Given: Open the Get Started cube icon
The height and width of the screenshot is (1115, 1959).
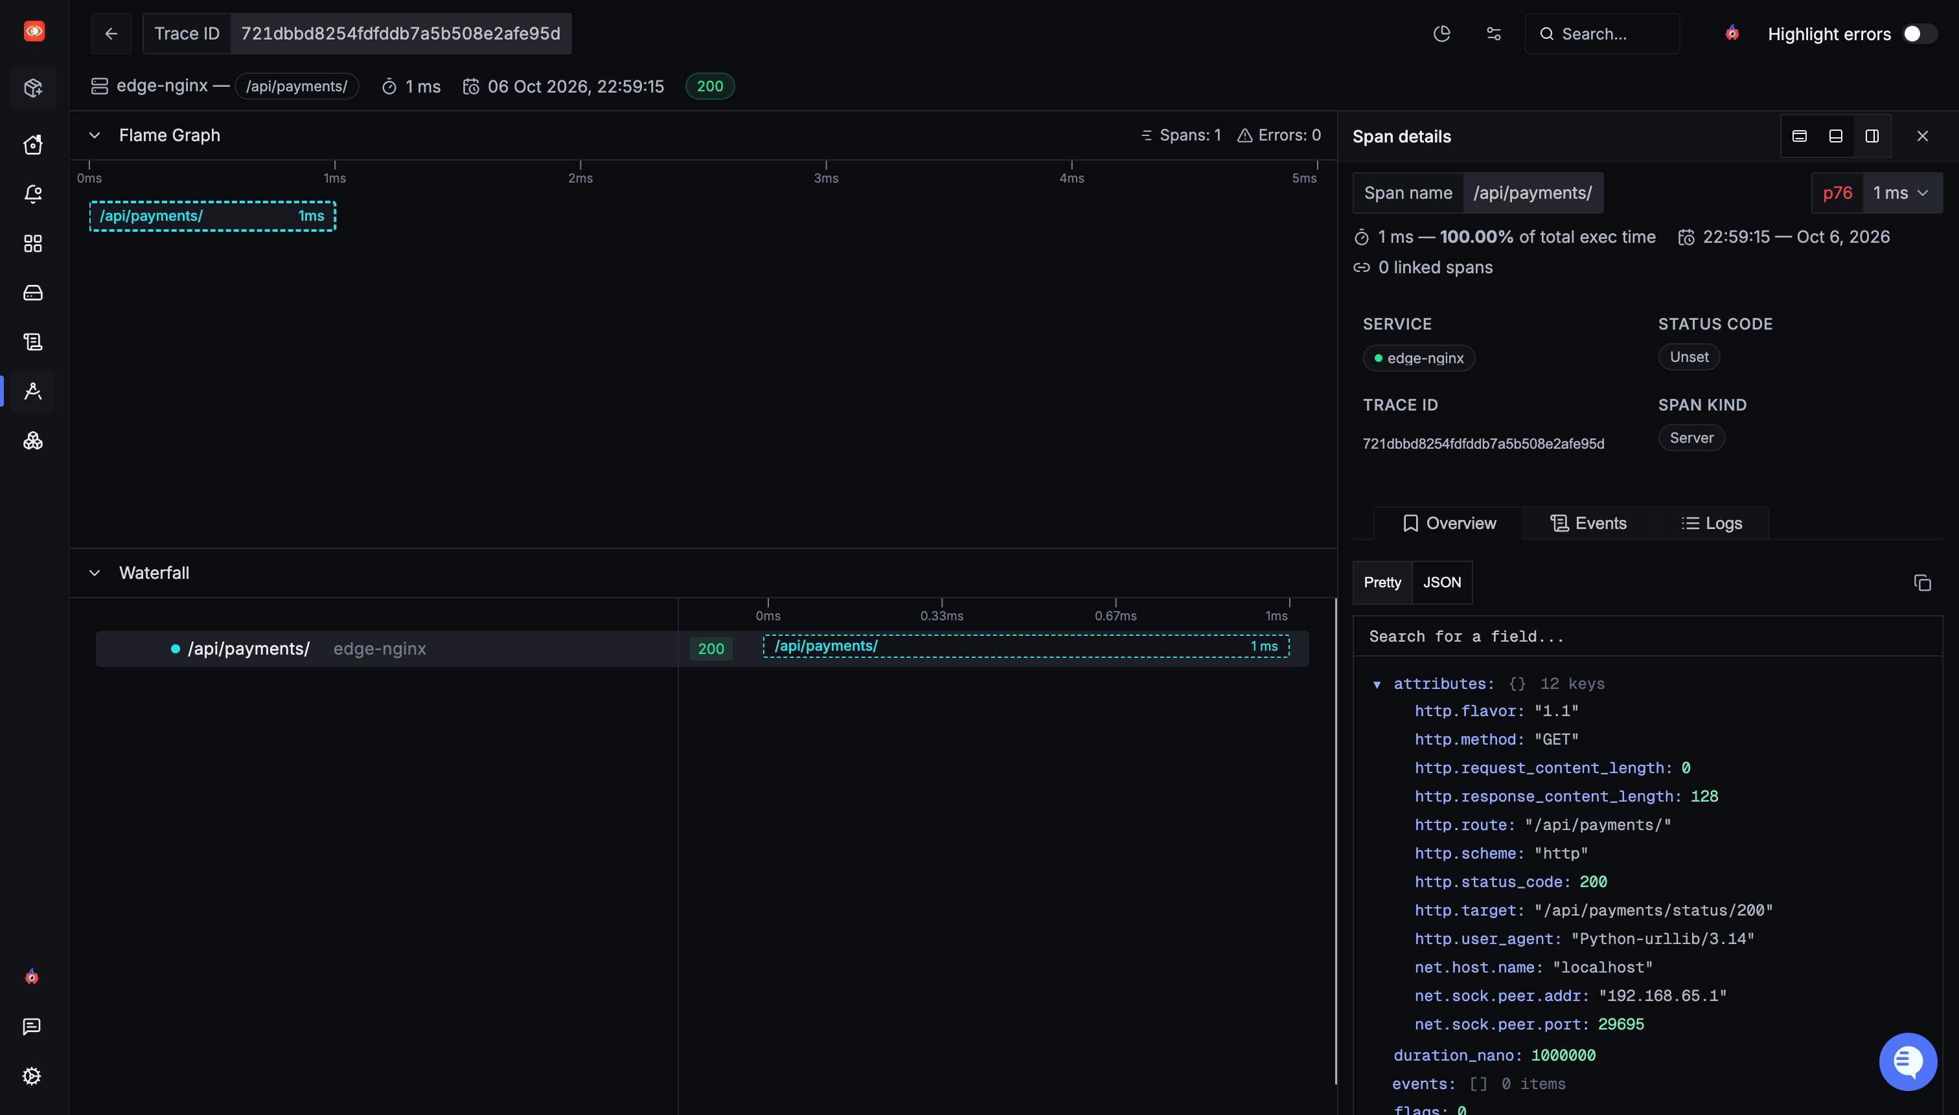Looking at the screenshot, I should (33, 88).
